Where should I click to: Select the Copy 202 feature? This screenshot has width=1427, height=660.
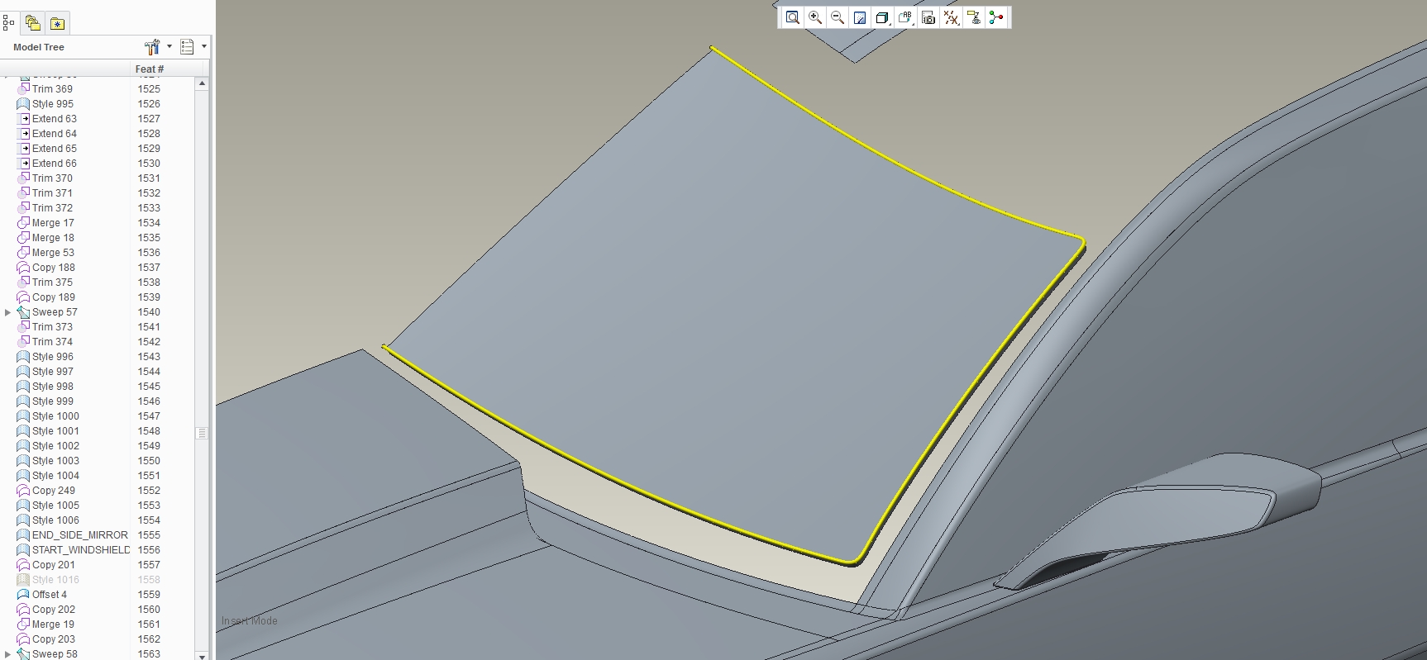pyautogui.click(x=54, y=610)
